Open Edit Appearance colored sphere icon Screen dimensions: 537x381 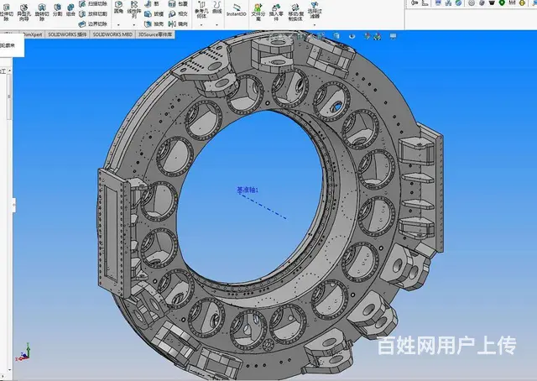[x=368, y=36]
